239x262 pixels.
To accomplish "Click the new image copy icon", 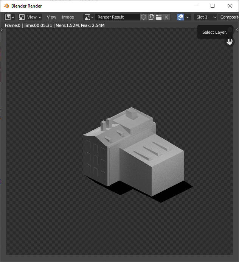I will click(x=151, y=17).
